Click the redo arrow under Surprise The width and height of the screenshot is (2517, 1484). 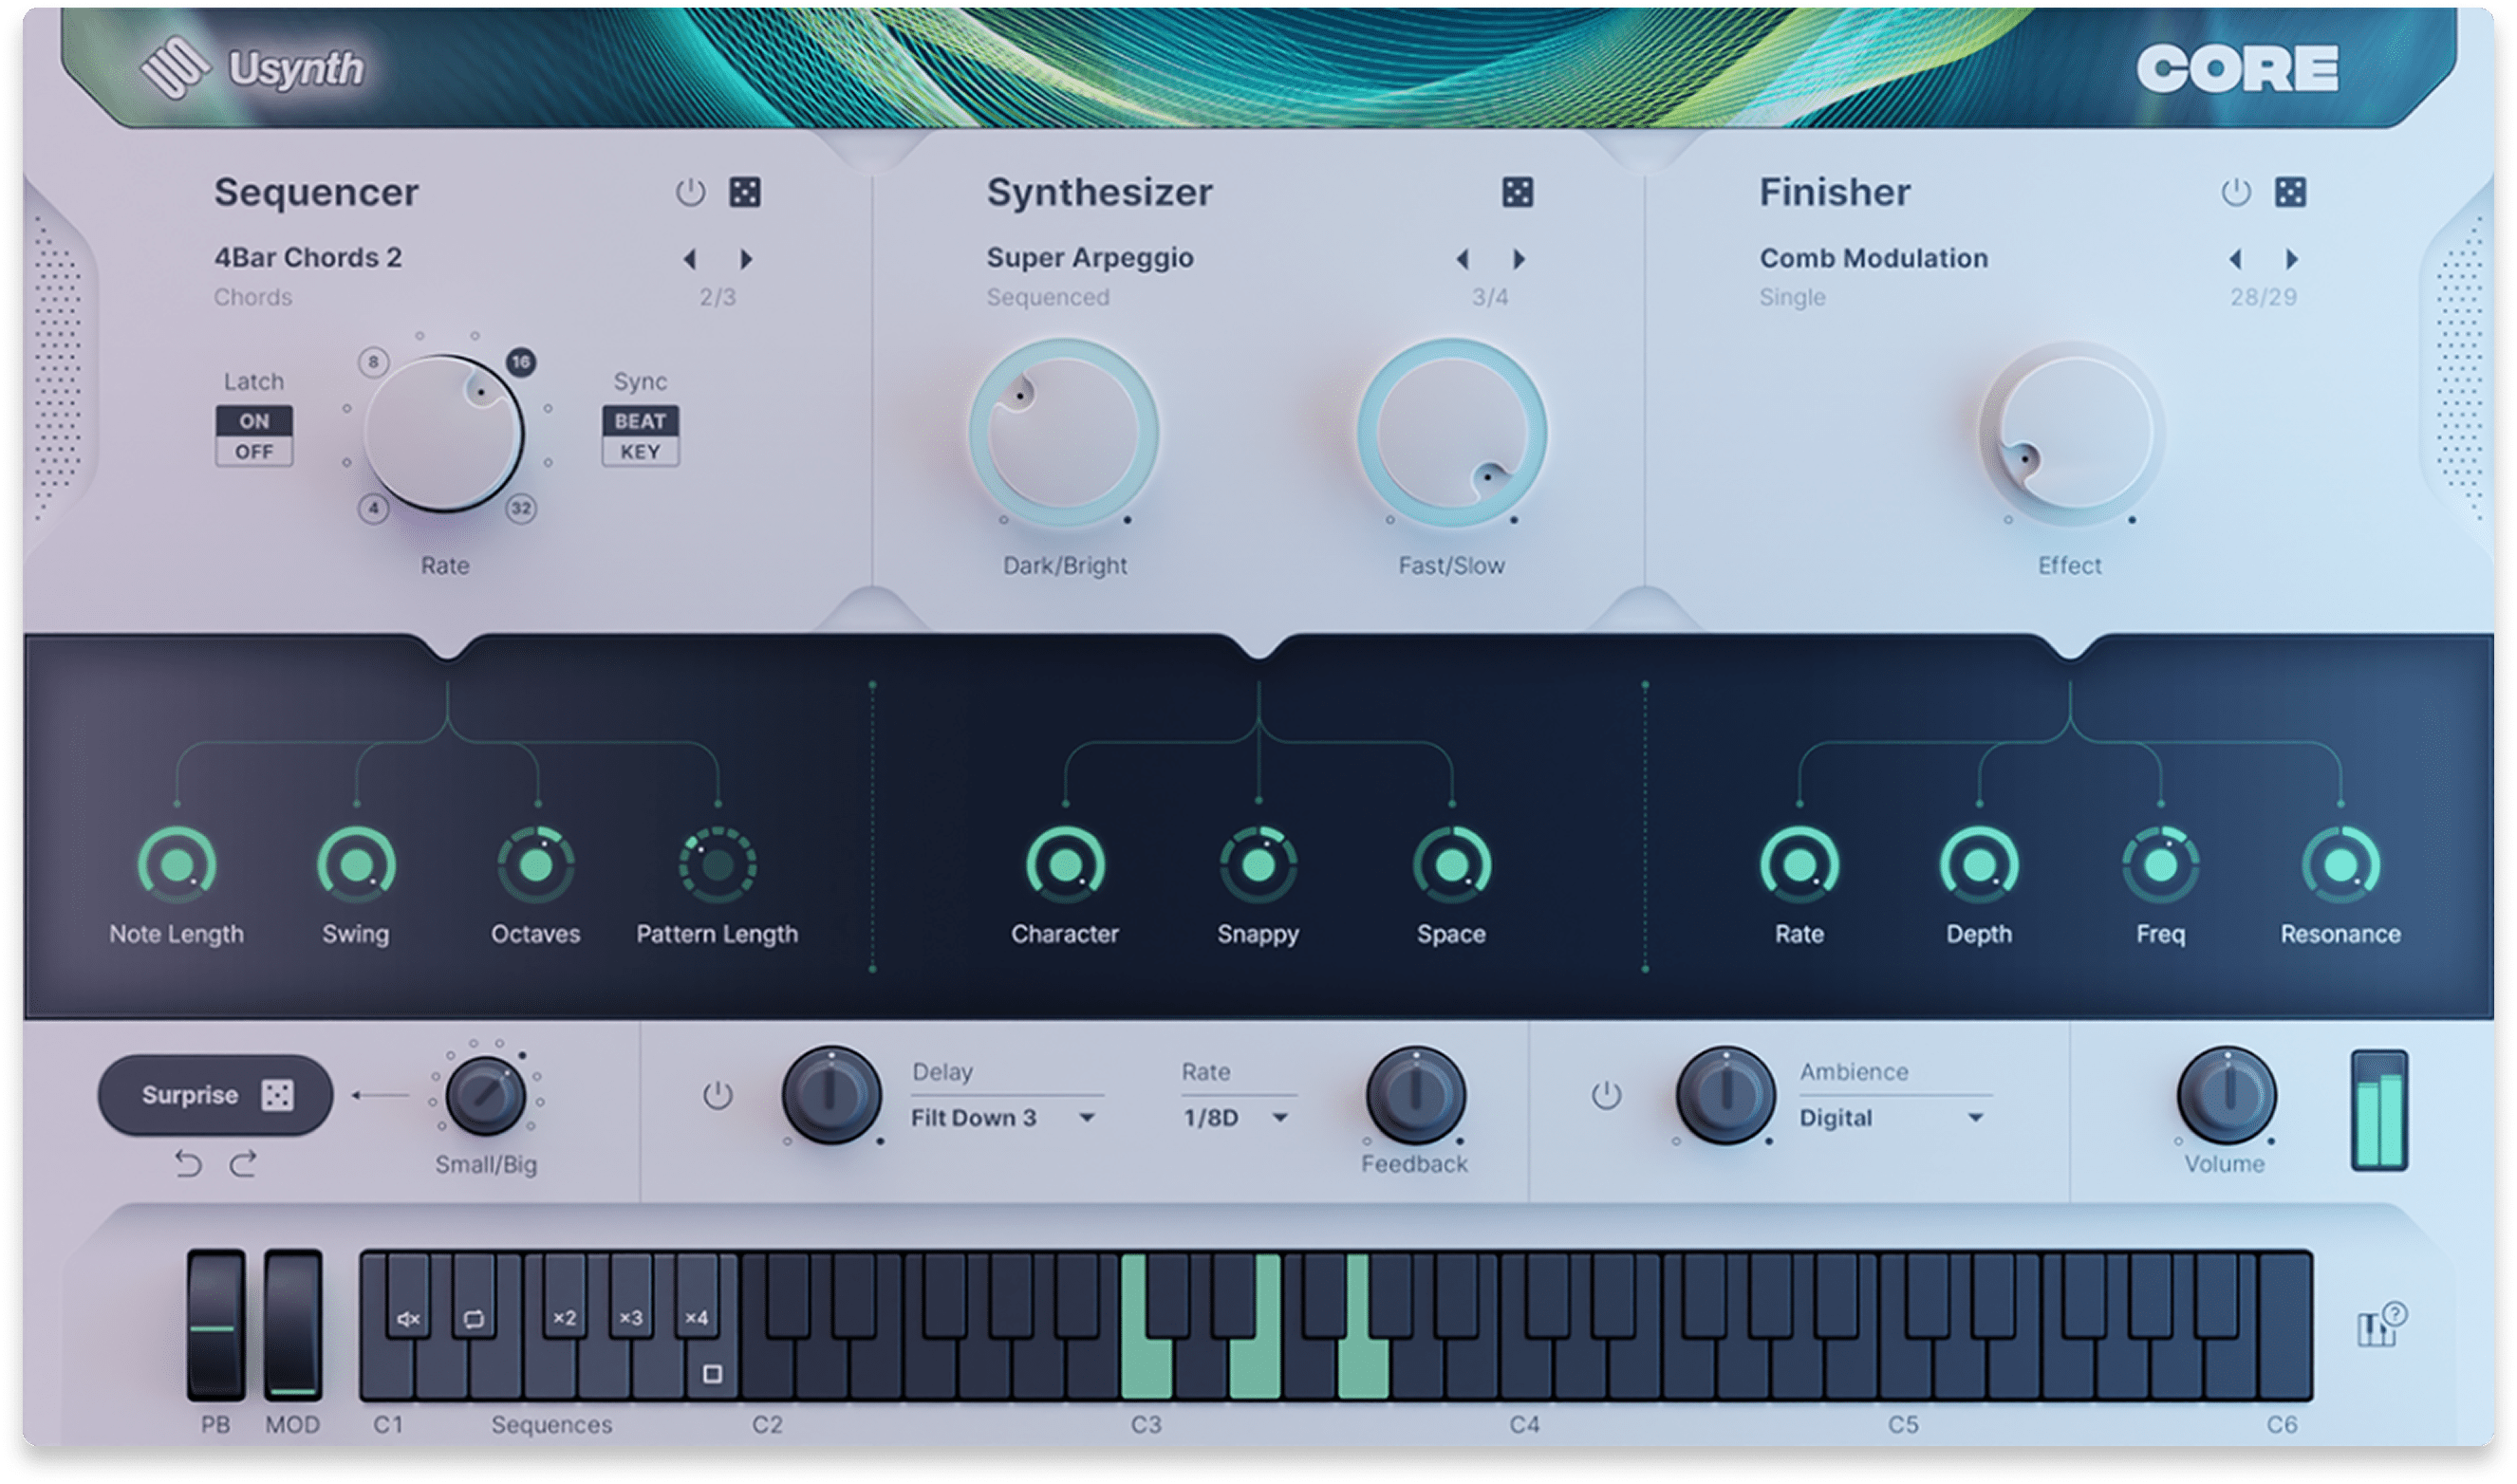pyautogui.click(x=243, y=1163)
